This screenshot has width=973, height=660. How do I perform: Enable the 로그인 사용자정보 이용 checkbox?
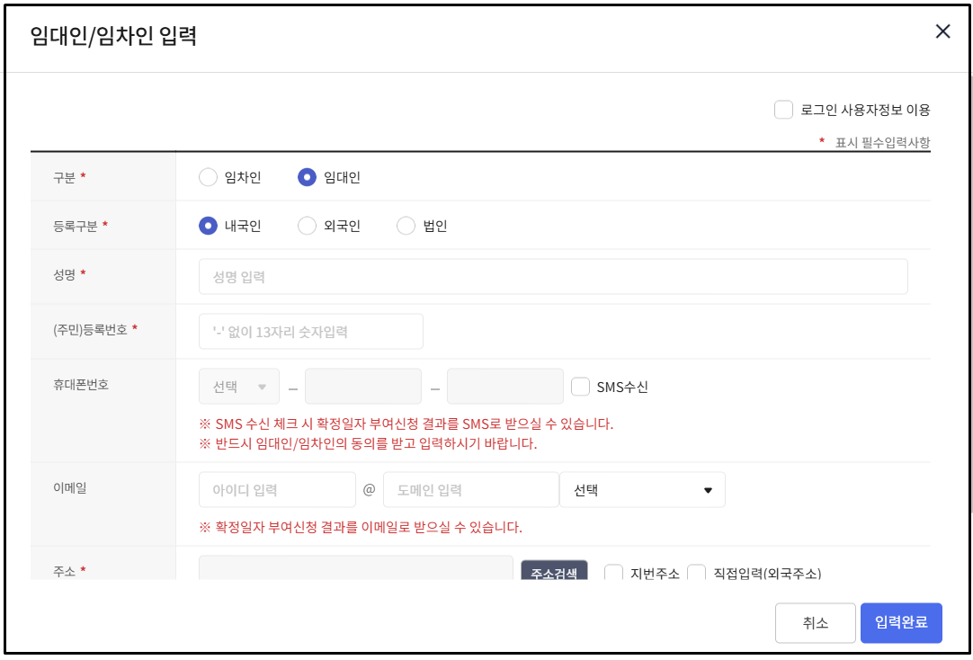tap(783, 109)
